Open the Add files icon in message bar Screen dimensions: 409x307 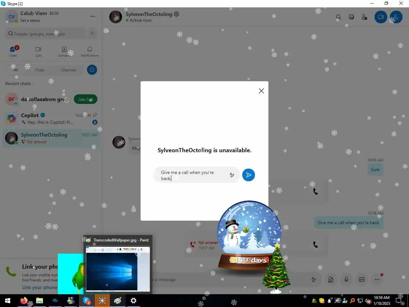(x=331, y=279)
